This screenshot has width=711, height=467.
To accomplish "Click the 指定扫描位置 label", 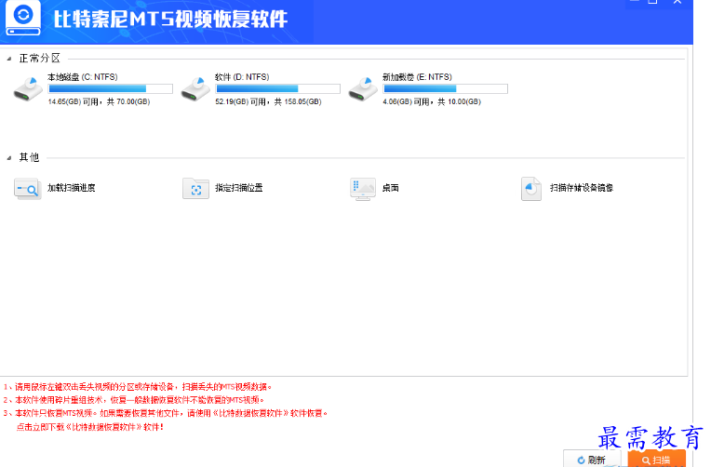I will tap(239, 188).
